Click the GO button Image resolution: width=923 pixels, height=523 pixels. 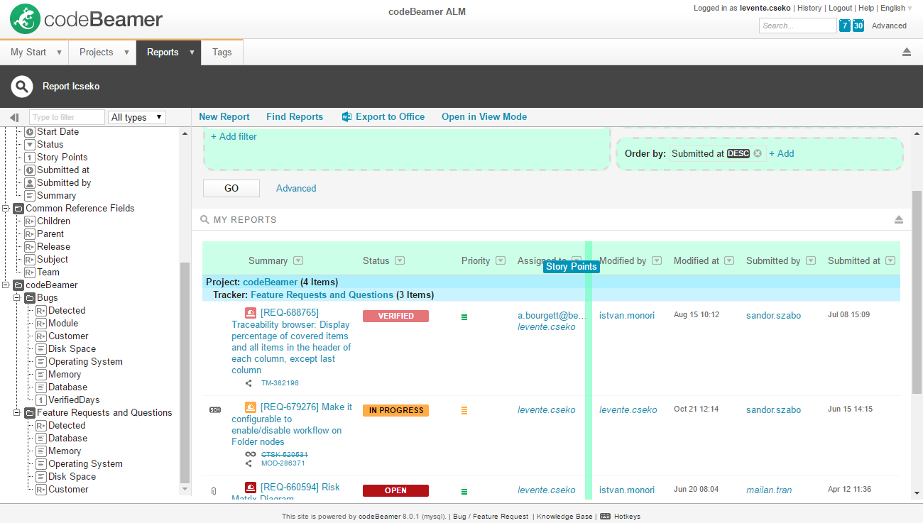[231, 188]
